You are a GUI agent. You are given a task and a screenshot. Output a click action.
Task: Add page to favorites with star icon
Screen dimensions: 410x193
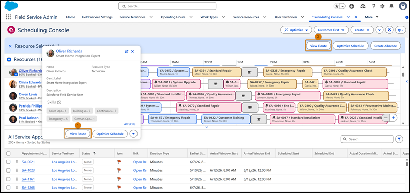pyautogui.click(x=336, y=6)
